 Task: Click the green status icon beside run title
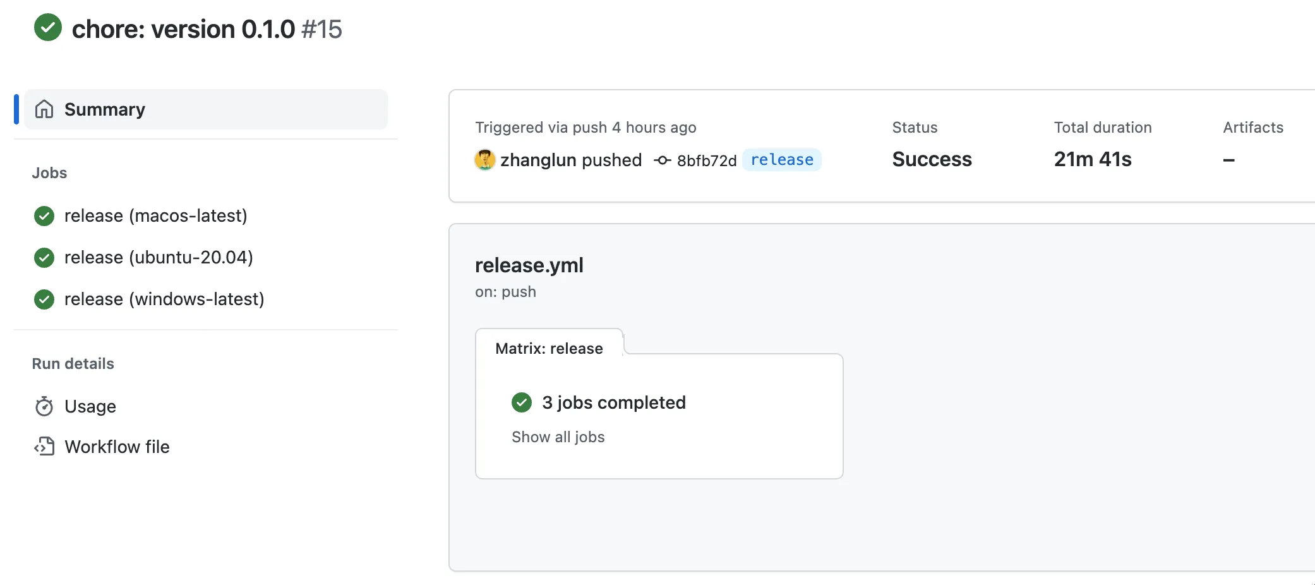[x=48, y=28]
